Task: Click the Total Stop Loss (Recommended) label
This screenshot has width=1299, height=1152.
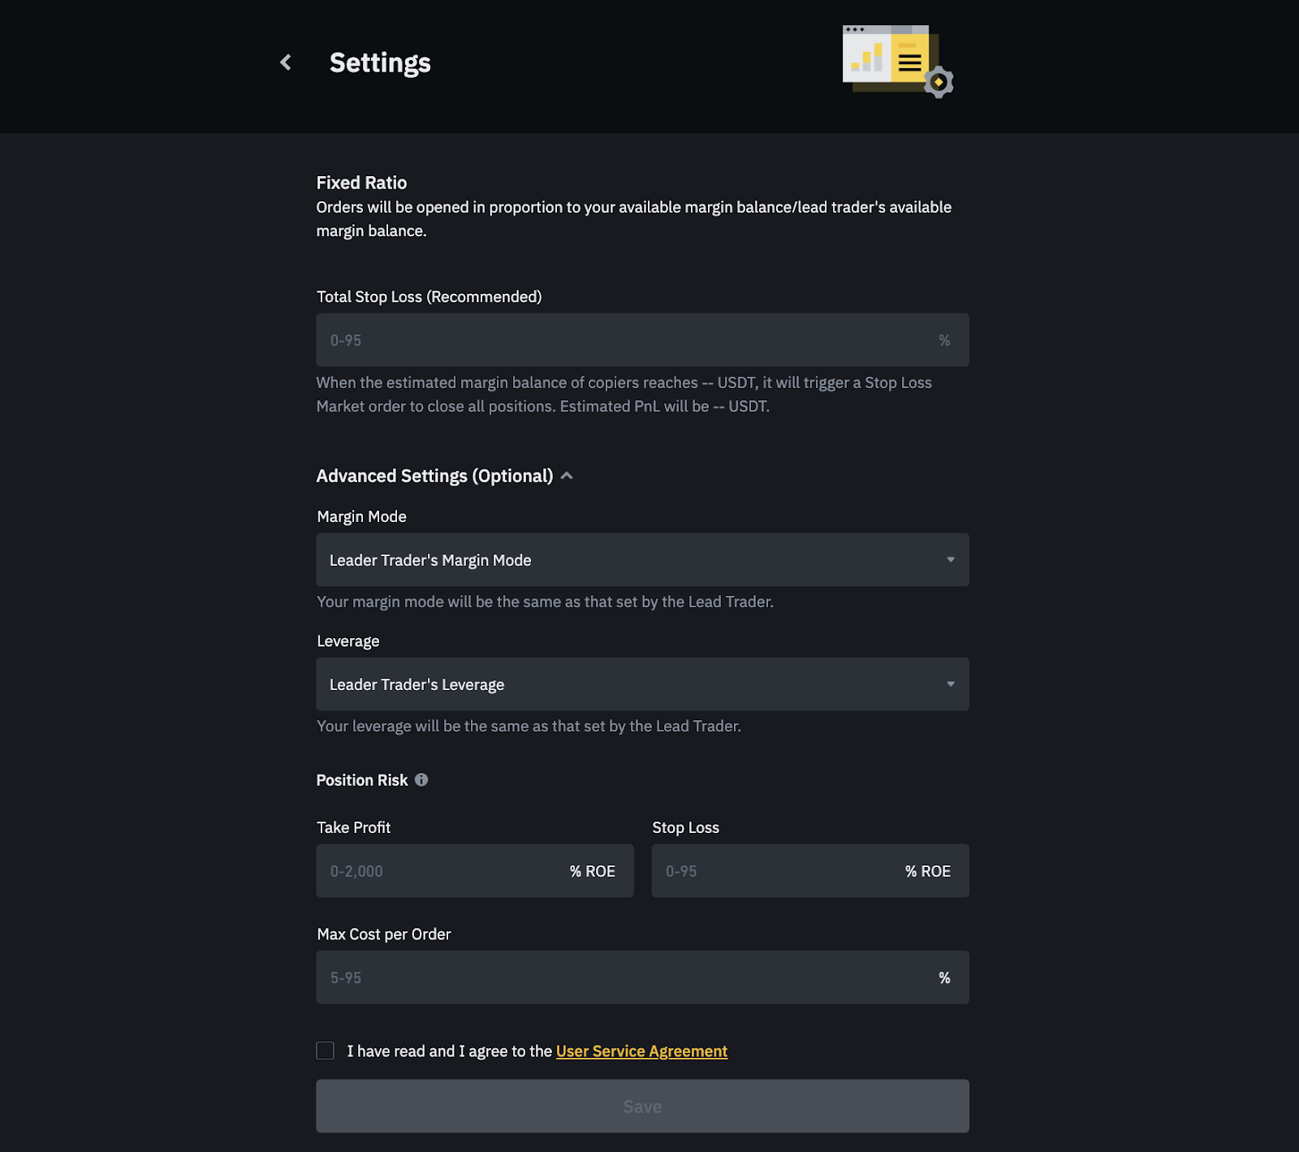Action: tap(429, 296)
